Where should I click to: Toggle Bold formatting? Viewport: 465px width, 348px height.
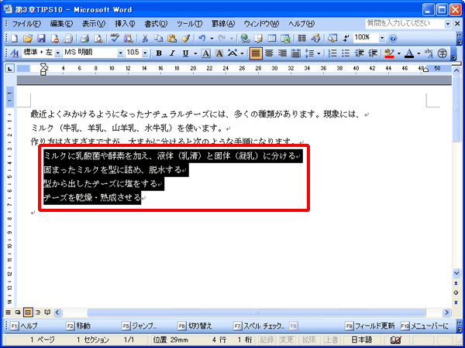(x=159, y=53)
